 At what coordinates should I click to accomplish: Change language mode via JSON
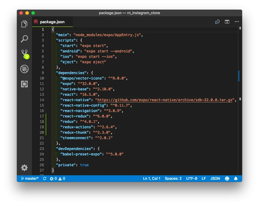(x=215, y=179)
